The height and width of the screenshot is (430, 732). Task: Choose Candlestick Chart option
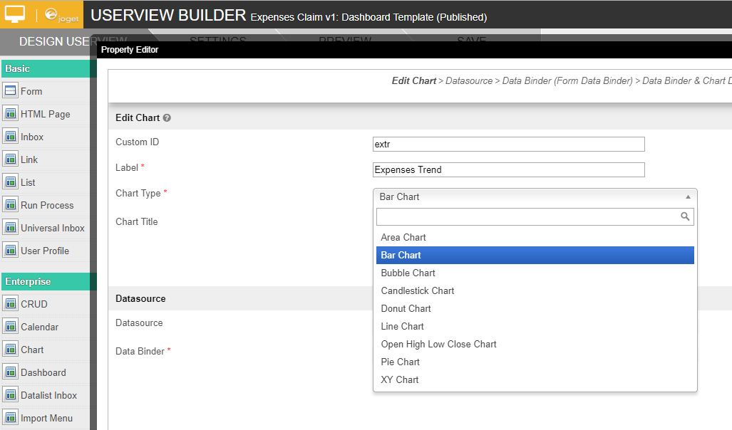pos(535,290)
